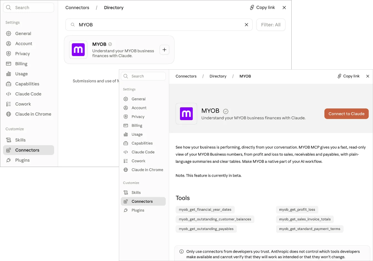Open Skills in front window sidebar
The height and width of the screenshot is (261, 373).
pyautogui.click(x=143, y=192)
